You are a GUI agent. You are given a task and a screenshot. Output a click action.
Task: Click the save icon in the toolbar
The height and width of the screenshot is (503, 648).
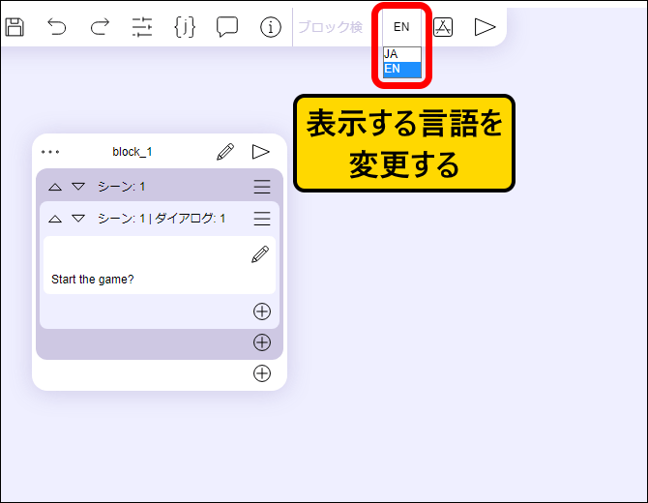(15, 27)
